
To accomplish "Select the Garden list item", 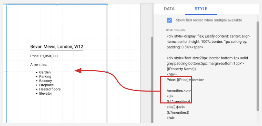I will pos(45,72).
